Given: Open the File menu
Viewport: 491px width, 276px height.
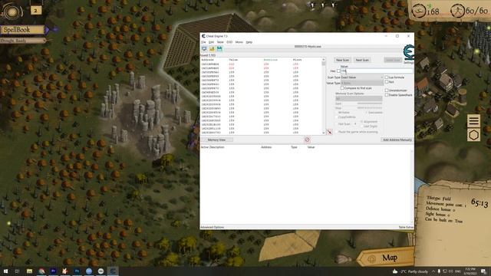Looking at the screenshot, I should pos(203,42).
